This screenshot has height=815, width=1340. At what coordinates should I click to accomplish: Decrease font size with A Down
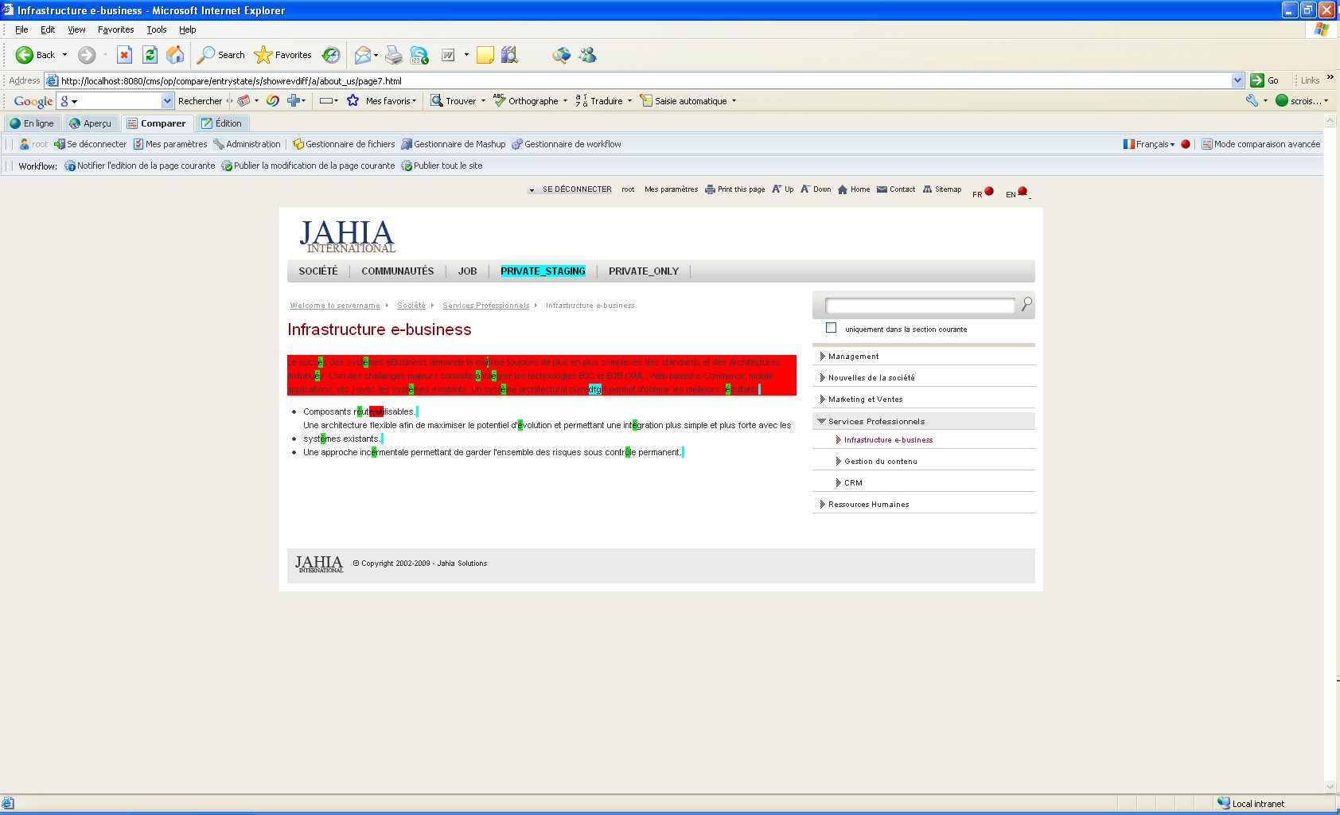point(816,189)
